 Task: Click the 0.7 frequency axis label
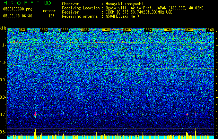pyautogui.click(x=3, y=115)
